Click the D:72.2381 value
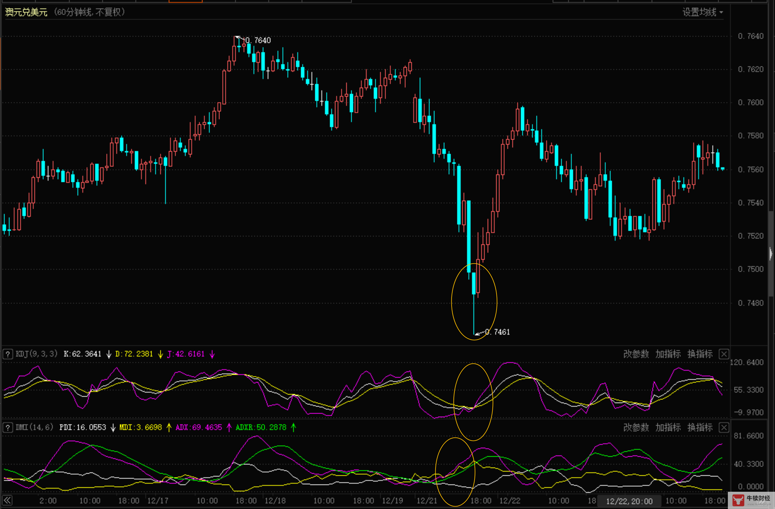This screenshot has height=509, width=775. pos(134,354)
